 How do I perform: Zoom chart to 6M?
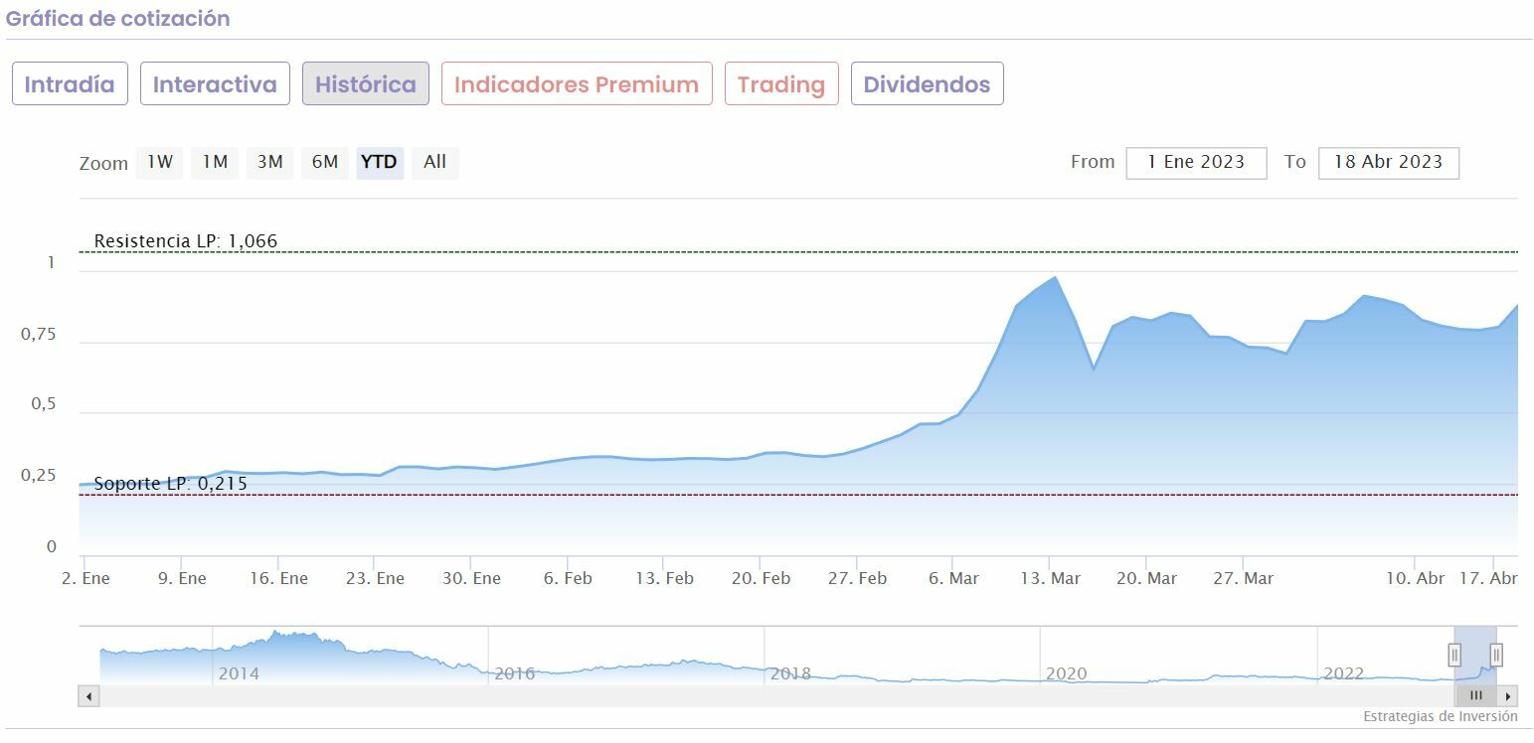pyautogui.click(x=325, y=162)
